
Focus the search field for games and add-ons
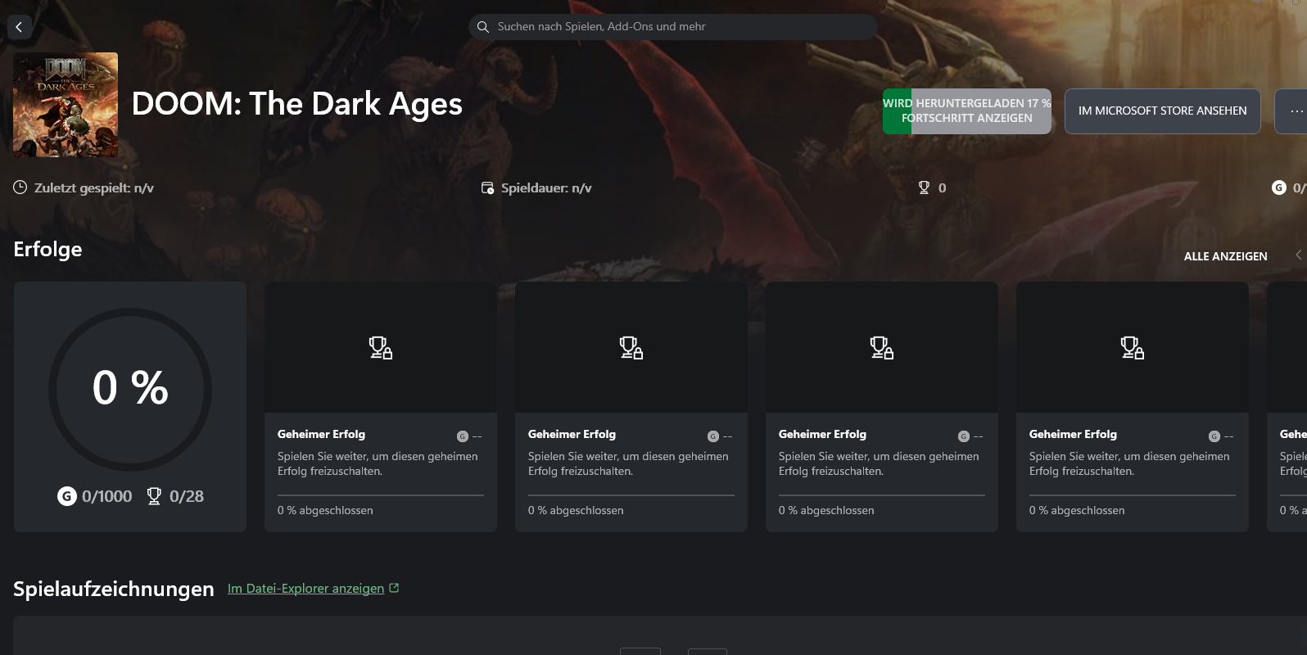672,27
